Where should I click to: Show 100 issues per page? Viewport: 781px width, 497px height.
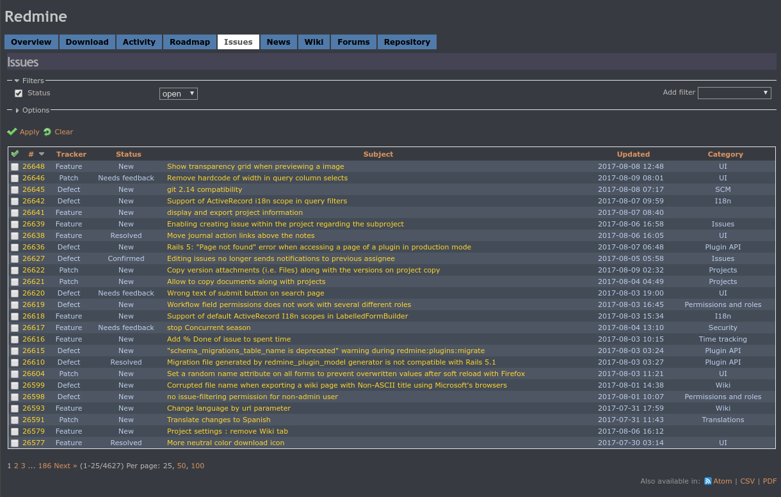(197, 466)
